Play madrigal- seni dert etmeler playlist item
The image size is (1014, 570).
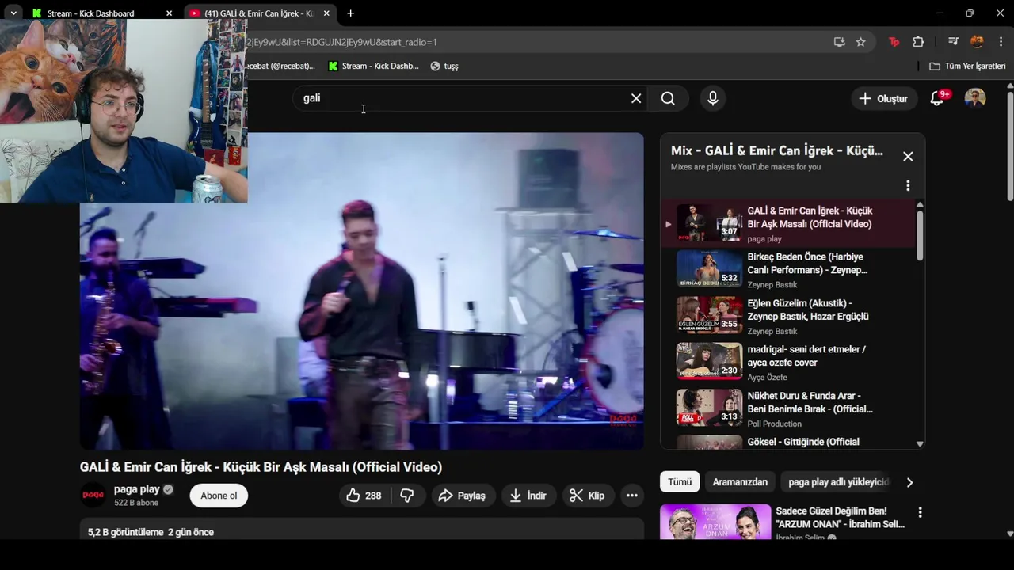[790, 363]
